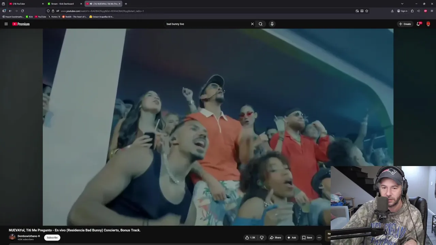
Task: Open Firefox View at tab bar start
Action: tap(3, 4)
